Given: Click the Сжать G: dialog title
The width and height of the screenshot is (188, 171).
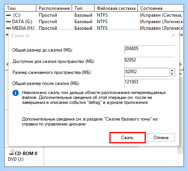Looking at the screenshot, I should point(21,36).
